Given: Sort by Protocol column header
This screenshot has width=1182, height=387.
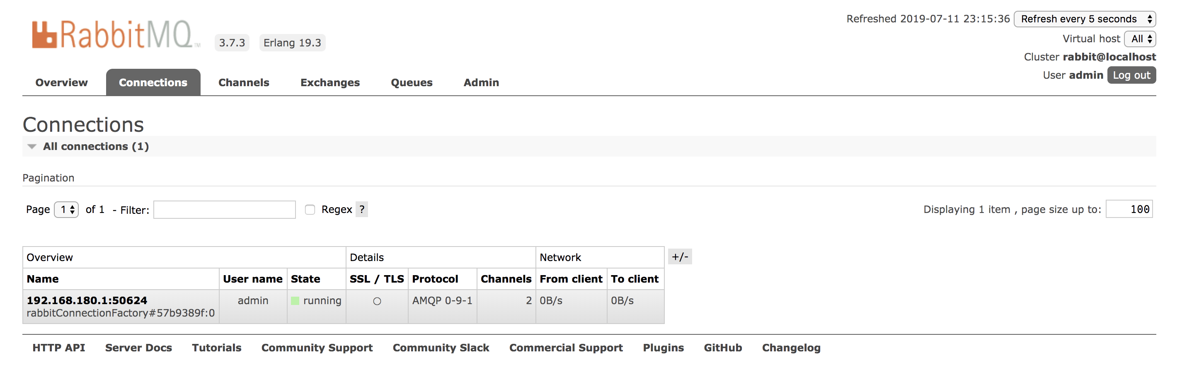Looking at the screenshot, I should click(435, 279).
